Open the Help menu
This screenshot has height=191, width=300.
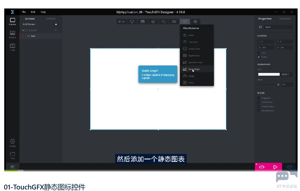coord(43,12)
